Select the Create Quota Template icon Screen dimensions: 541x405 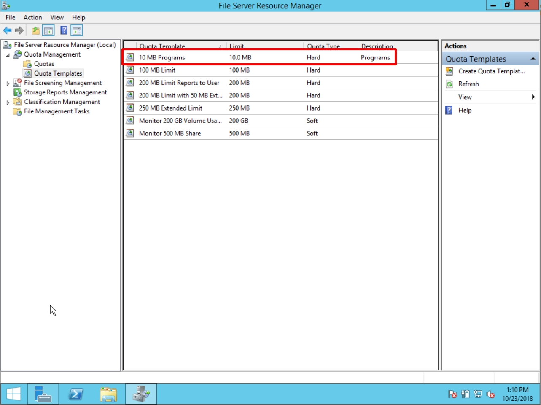(449, 72)
